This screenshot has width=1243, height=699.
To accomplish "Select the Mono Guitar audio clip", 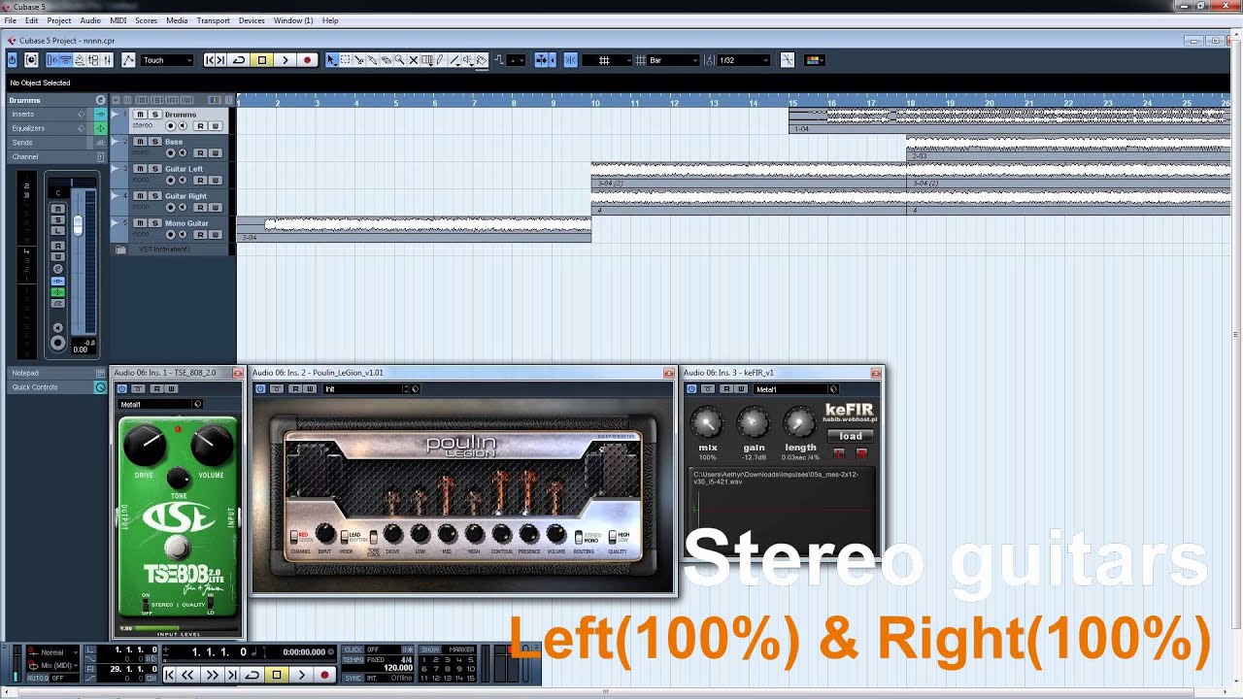I will [414, 229].
